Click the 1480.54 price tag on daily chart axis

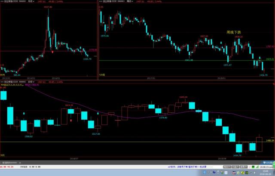click(270, 140)
